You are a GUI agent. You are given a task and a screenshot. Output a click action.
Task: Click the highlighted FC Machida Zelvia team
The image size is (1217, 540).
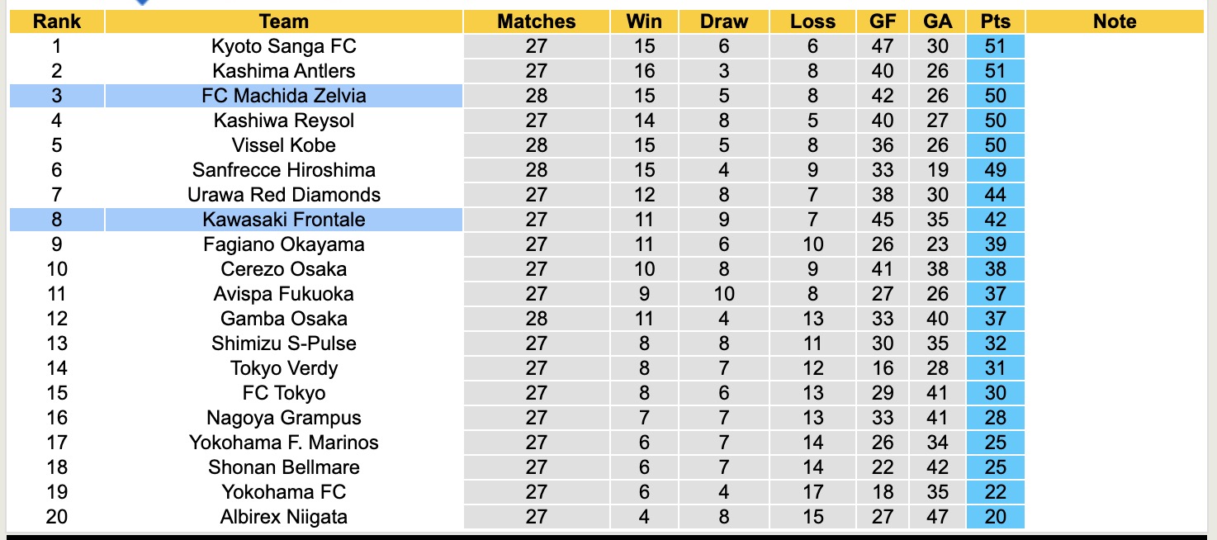click(283, 96)
